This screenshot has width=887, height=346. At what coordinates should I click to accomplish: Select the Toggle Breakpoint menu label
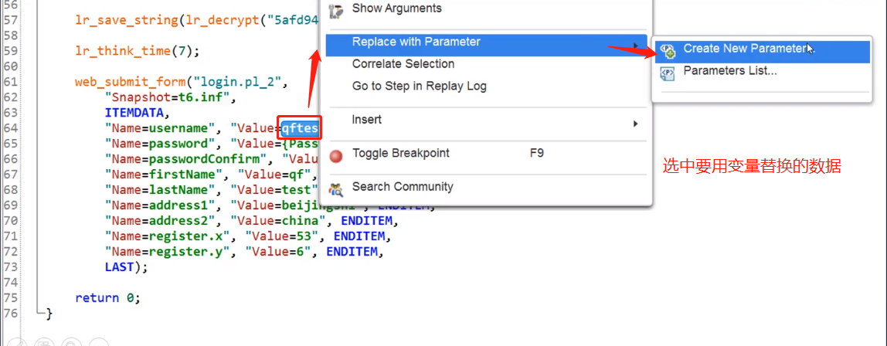[x=401, y=153]
